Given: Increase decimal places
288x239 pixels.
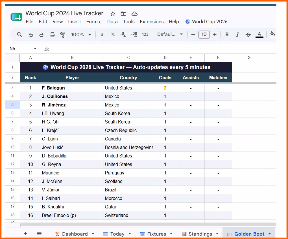Looking at the screenshot, I should click(134, 35).
